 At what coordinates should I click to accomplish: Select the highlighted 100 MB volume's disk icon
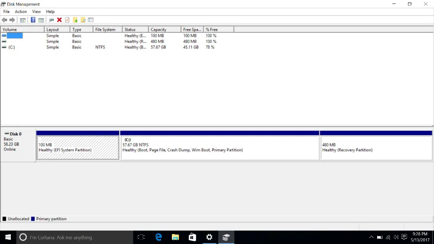(4, 36)
